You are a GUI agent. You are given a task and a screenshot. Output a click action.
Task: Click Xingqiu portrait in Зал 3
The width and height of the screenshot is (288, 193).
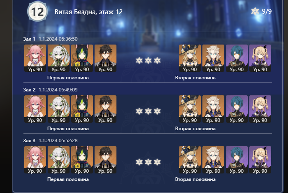pyautogui.click(x=237, y=159)
